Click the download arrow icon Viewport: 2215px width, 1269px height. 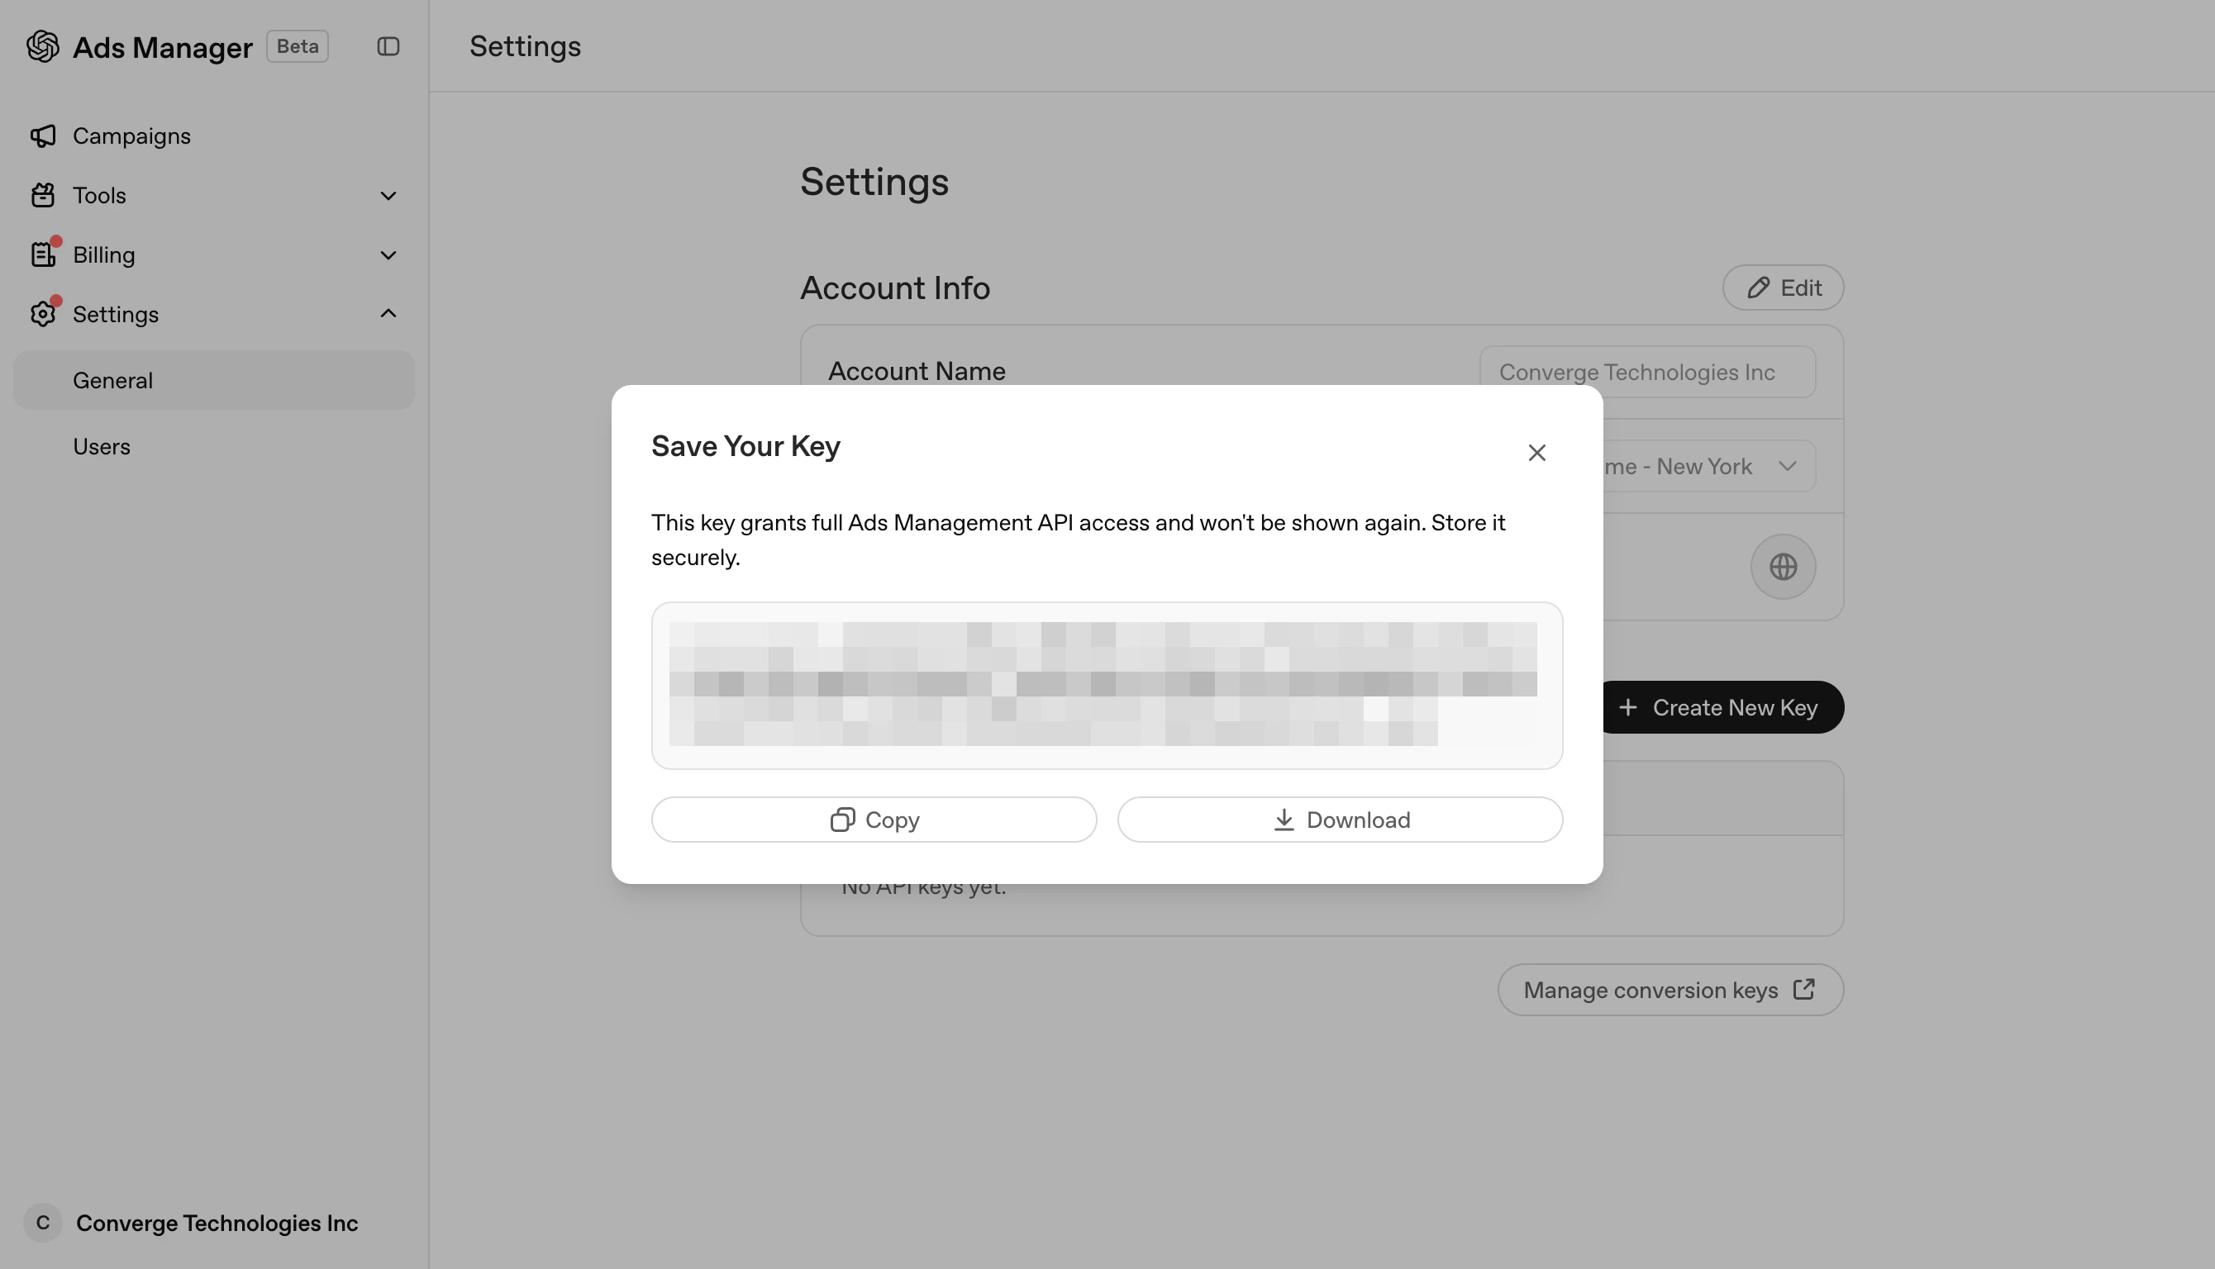click(1284, 820)
